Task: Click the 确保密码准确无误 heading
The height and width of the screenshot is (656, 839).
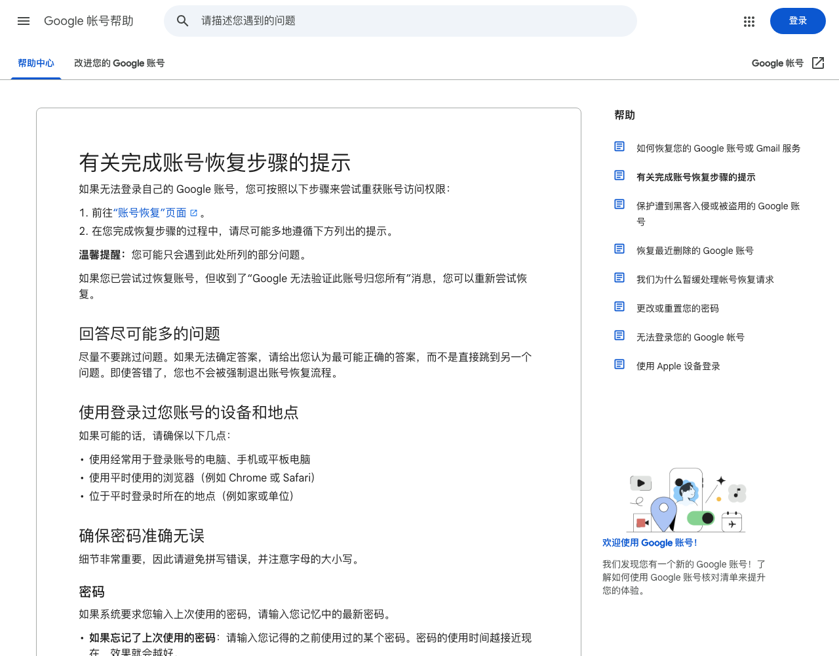Action: 142,536
